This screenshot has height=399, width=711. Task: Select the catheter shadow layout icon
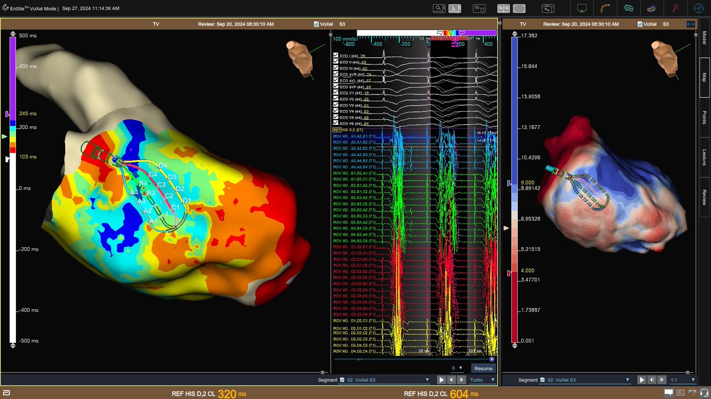[x=455, y=8]
